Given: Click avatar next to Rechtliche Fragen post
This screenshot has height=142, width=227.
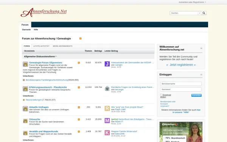Looking at the screenshot, I should tap(107, 89).
